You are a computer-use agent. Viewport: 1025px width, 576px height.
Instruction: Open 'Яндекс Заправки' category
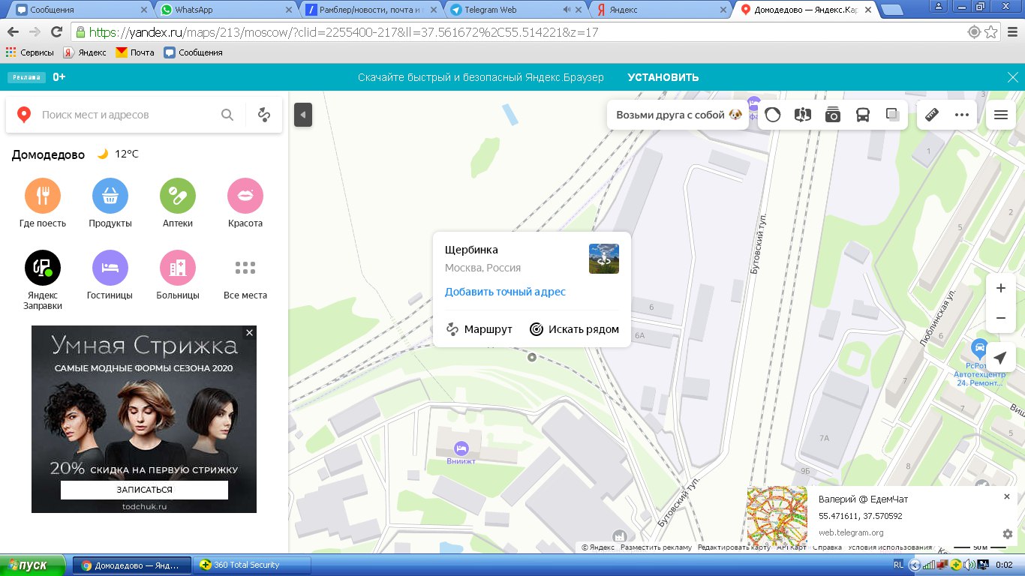pos(43,280)
